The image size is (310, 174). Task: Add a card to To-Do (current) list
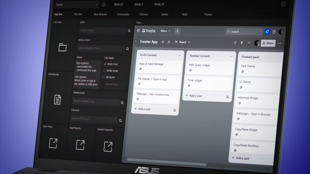pyautogui.click(x=142, y=109)
